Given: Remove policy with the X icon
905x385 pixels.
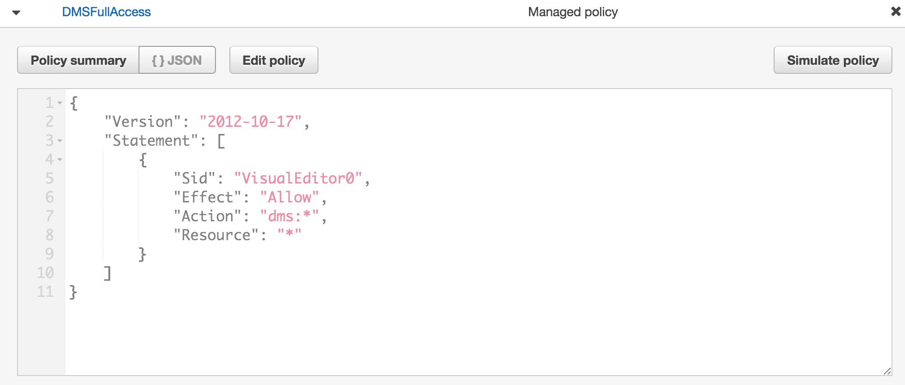Looking at the screenshot, I should click(x=895, y=12).
